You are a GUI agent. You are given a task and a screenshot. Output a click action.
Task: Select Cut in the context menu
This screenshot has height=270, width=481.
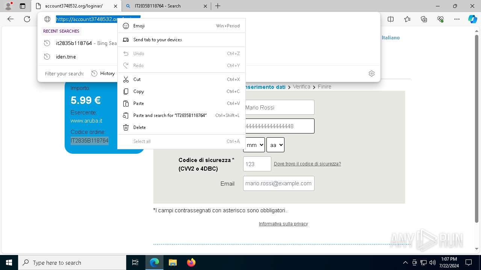[182, 79]
